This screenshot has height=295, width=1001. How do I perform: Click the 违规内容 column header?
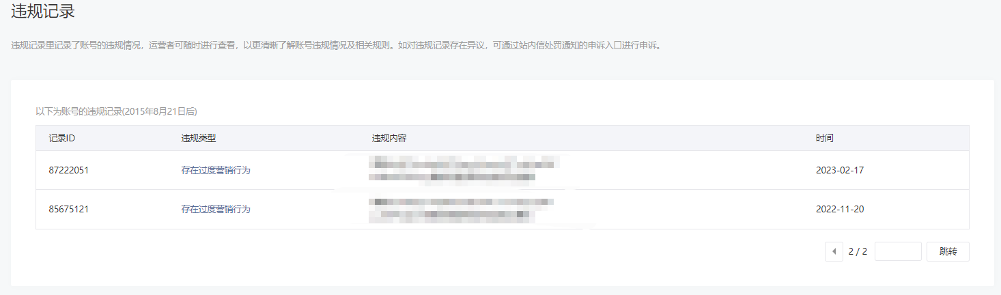(x=389, y=138)
